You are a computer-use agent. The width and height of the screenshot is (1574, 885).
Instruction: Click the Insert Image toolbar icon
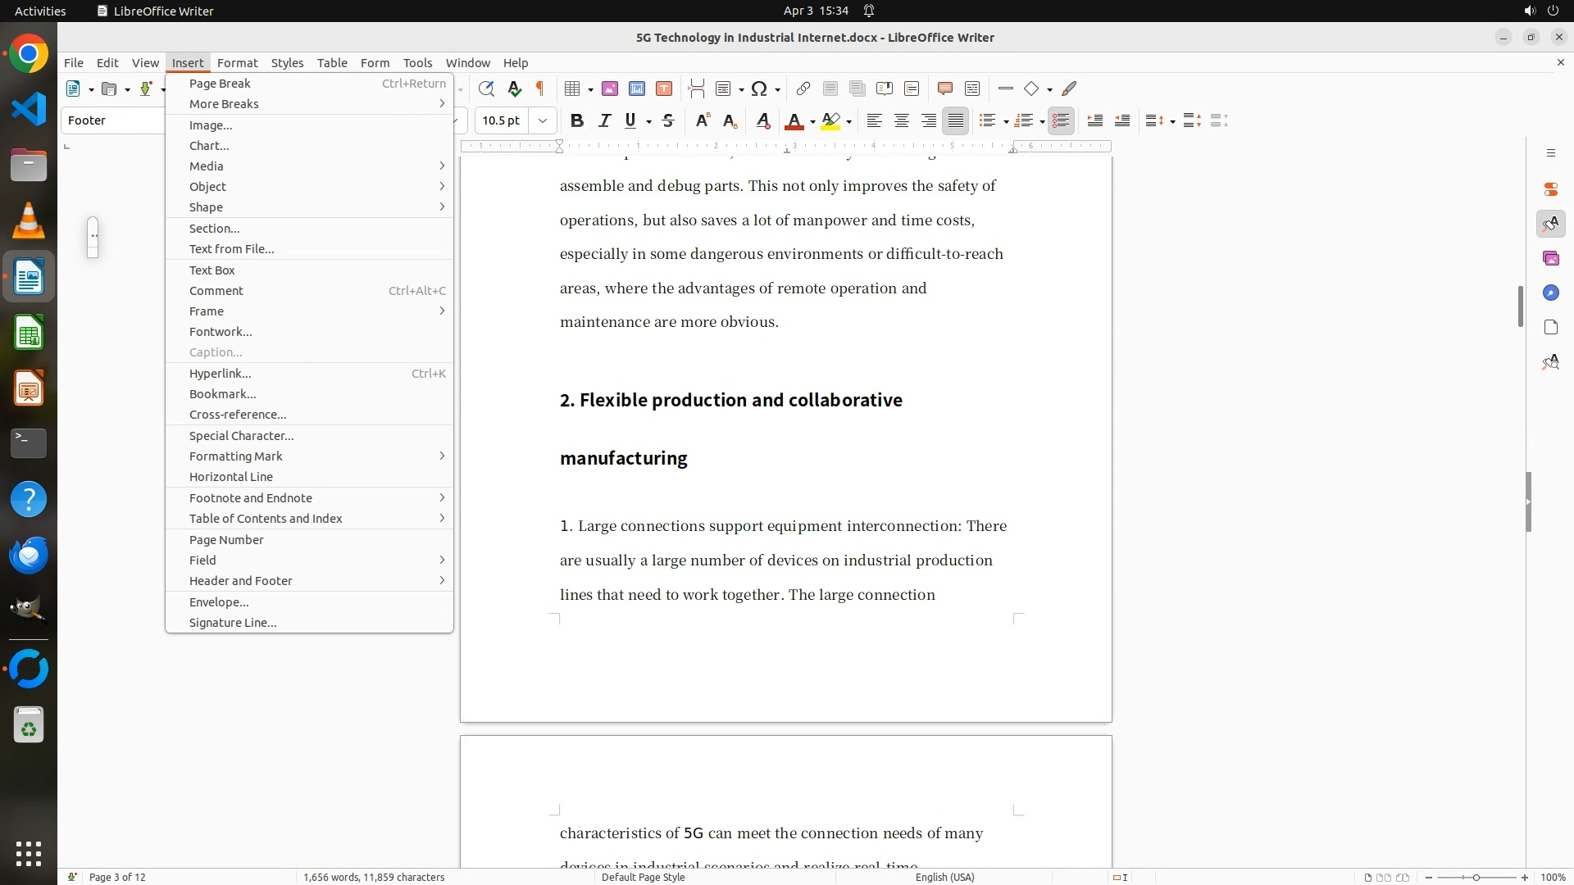(x=609, y=88)
